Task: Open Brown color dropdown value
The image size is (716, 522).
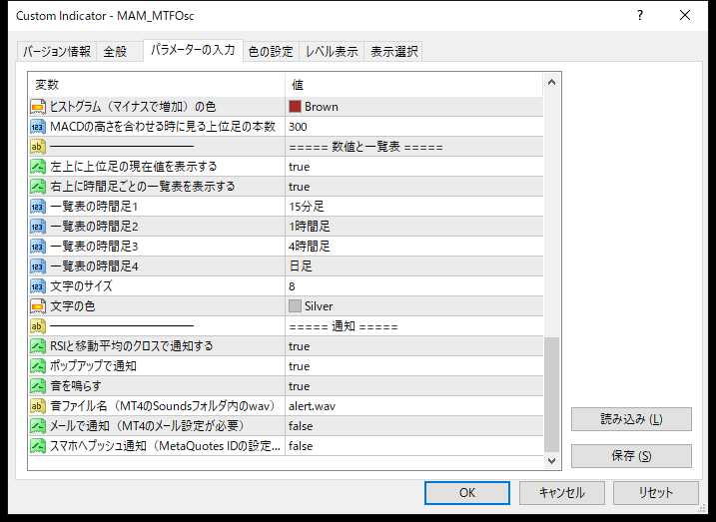Action: 414,107
